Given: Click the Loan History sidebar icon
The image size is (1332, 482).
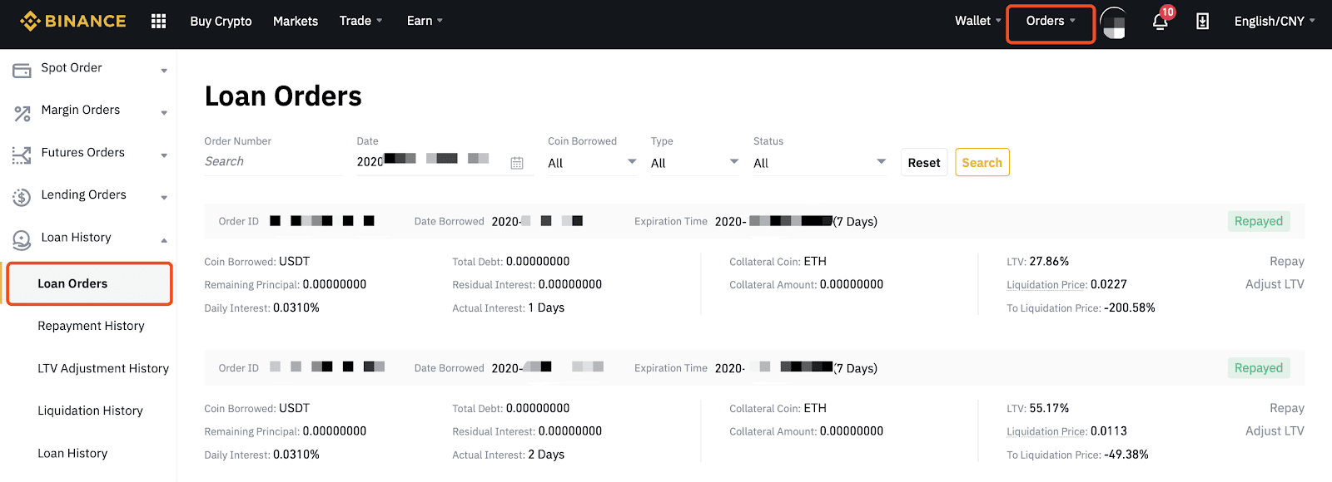Looking at the screenshot, I should click(x=22, y=240).
